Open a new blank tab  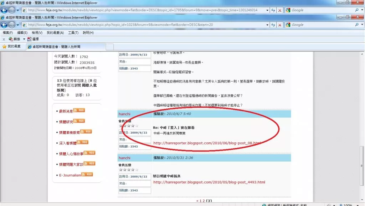(x=110, y=47)
